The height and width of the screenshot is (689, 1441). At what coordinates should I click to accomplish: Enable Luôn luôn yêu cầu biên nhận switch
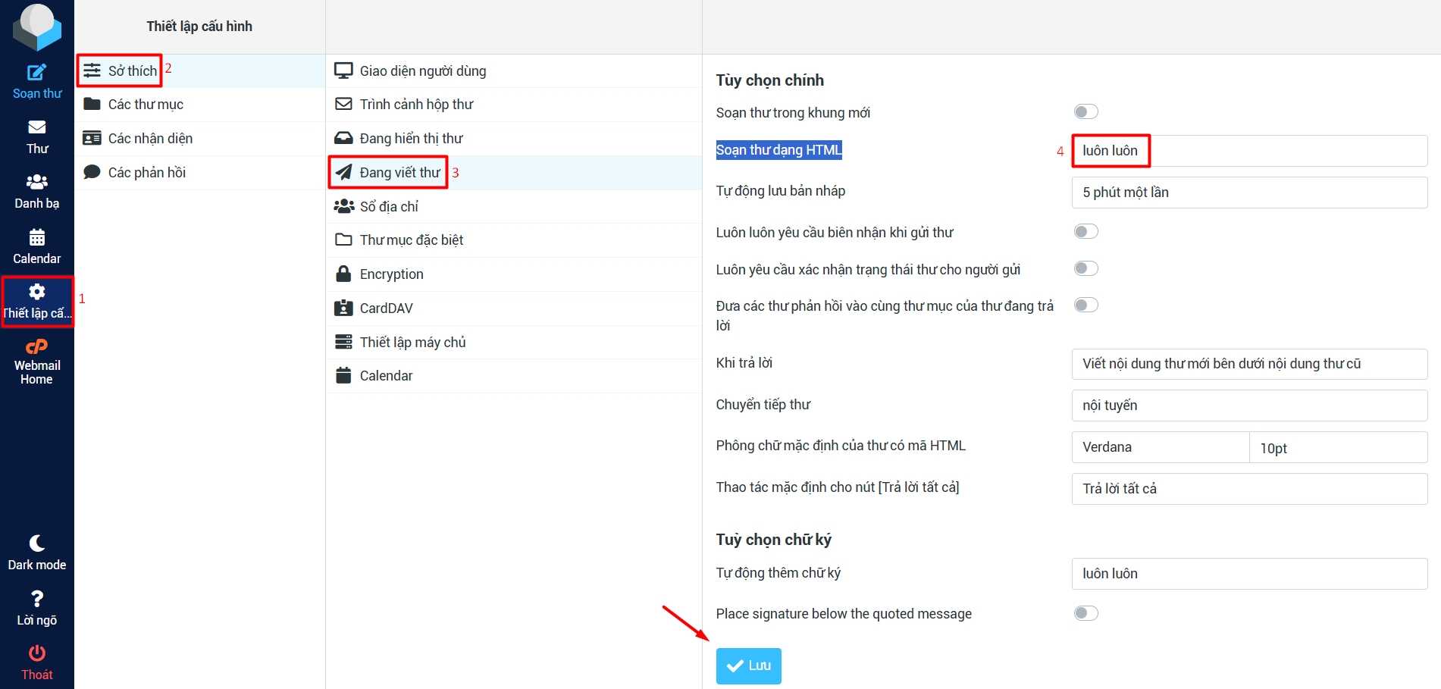[x=1085, y=232]
